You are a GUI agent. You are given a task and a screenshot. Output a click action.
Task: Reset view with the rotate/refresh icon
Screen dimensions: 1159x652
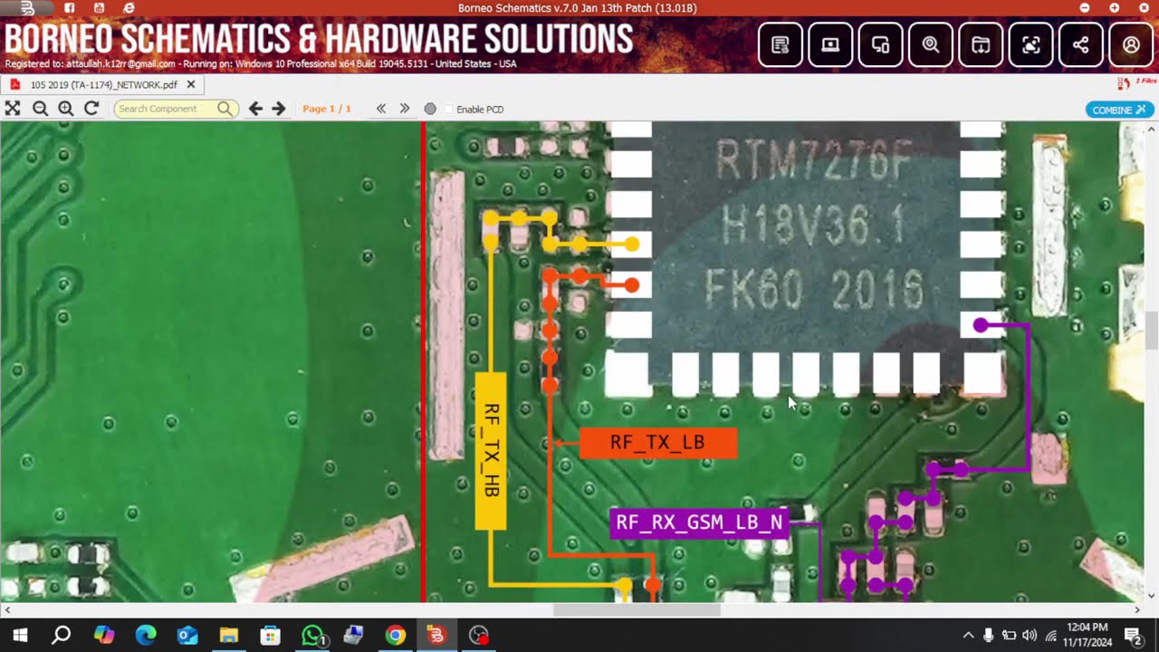coord(91,109)
